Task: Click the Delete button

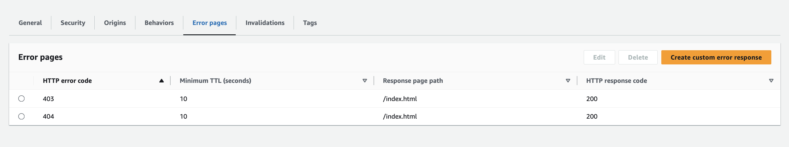Action: coord(638,57)
